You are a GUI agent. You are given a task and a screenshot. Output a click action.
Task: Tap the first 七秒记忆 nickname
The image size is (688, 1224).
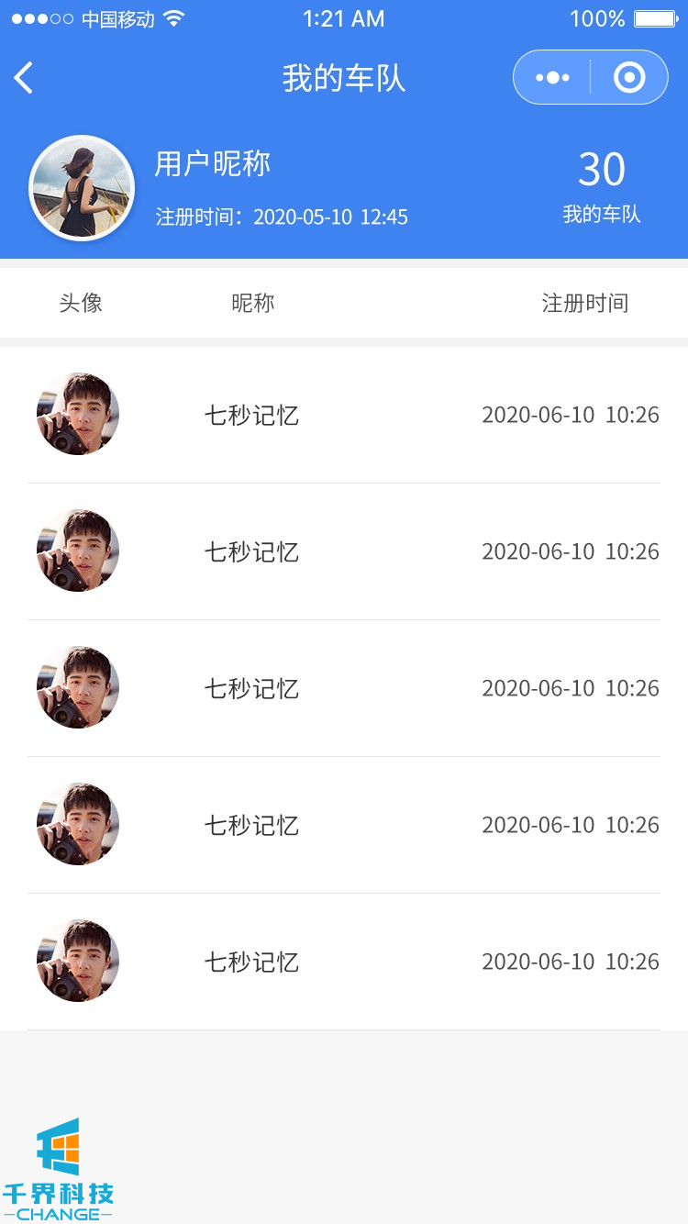(251, 415)
